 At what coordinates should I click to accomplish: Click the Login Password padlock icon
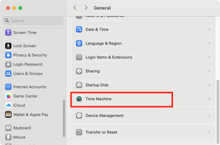pyautogui.click(x=8, y=64)
